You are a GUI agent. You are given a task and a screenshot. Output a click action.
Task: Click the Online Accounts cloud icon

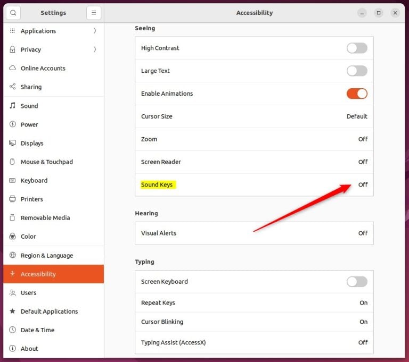coord(13,68)
